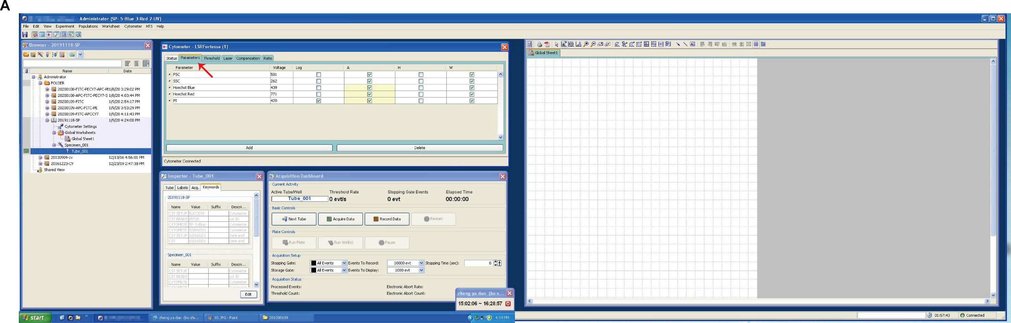
Task: Click the Record Data button
Action: [x=387, y=219]
